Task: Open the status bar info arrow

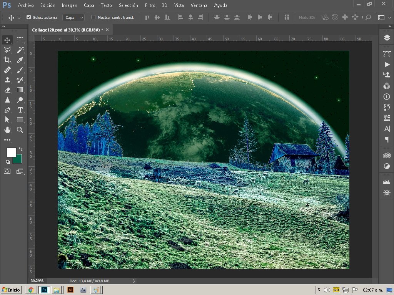Action: pyautogui.click(x=134, y=281)
